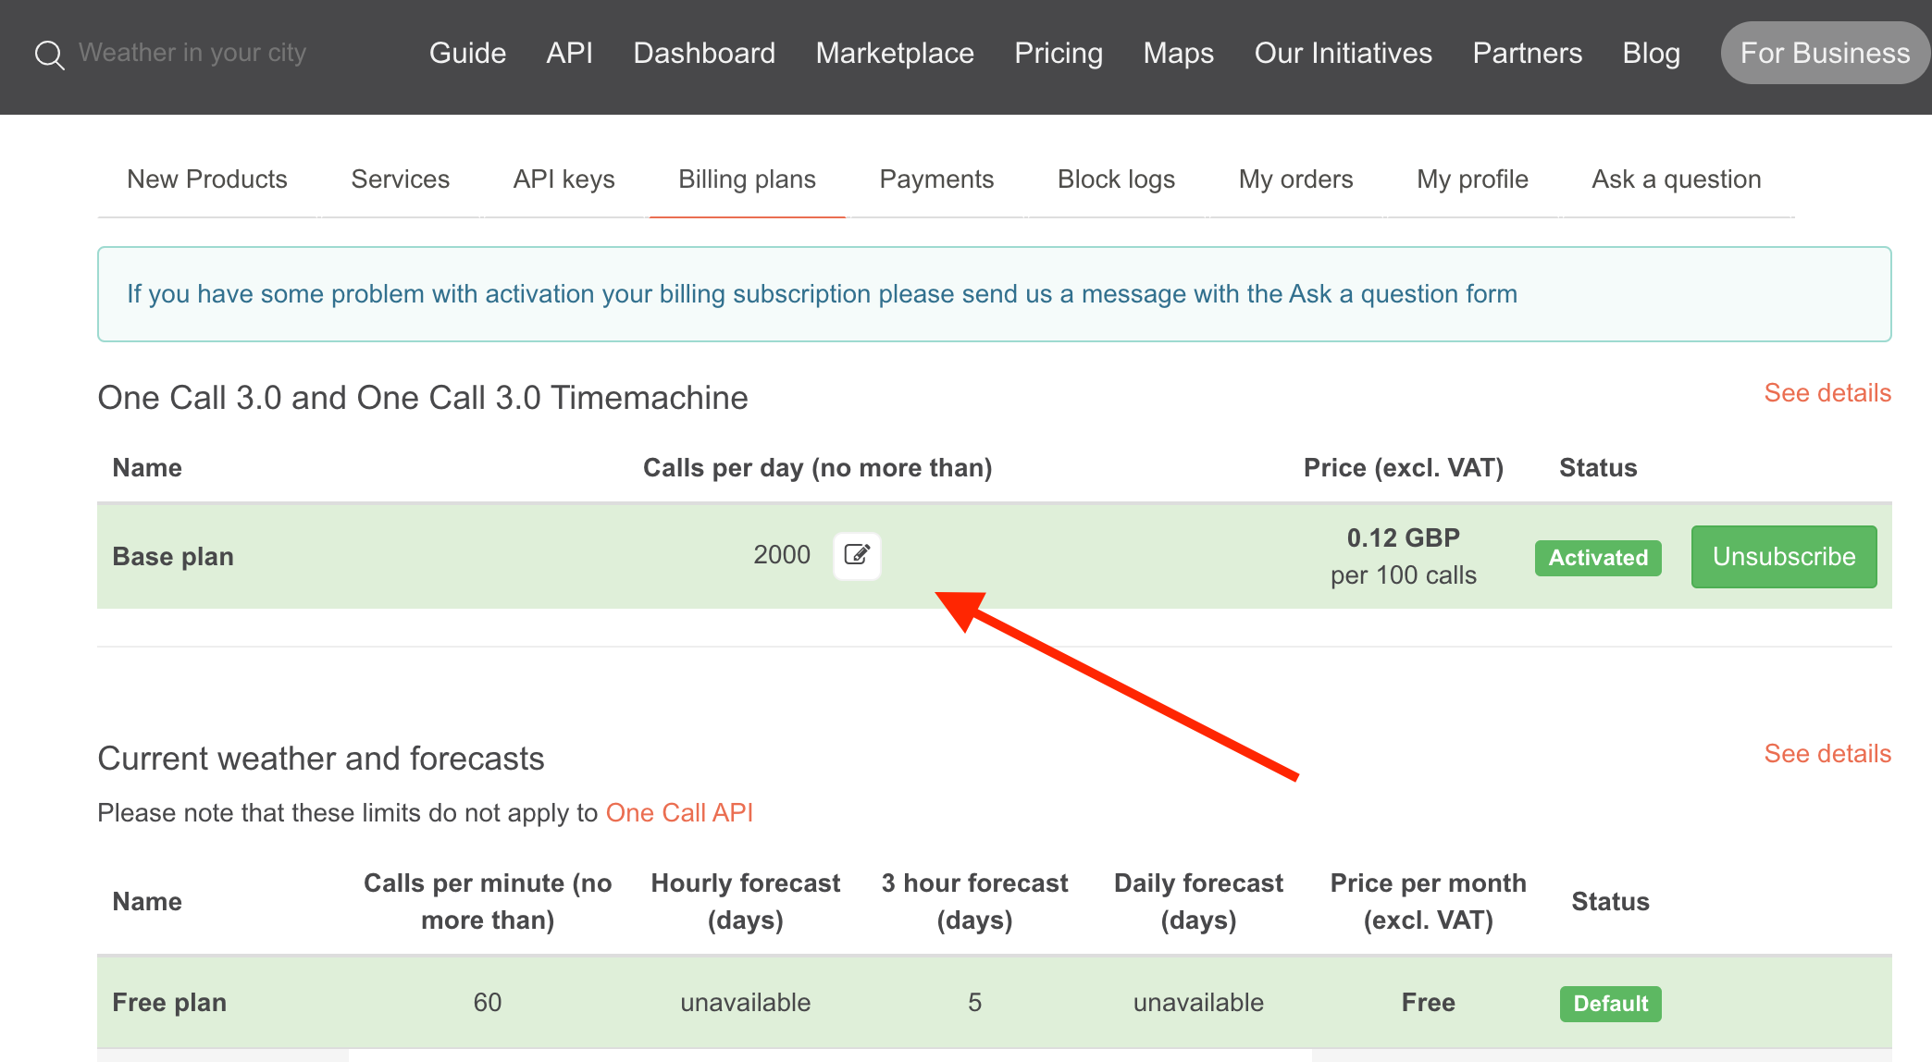
Task: Select the My profile tab
Action: click(1472, 179)
